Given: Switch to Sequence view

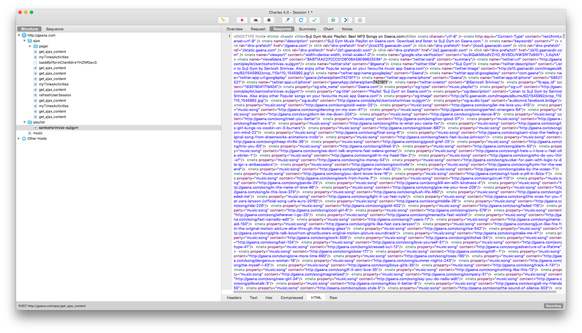Looking at the screenshot, I should tap(55, 29).
